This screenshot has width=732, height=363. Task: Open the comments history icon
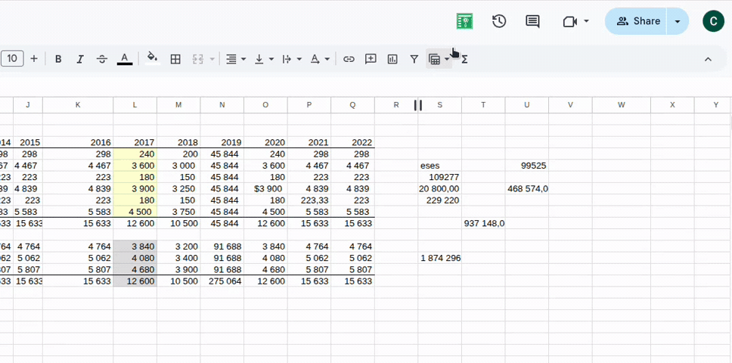(532, 21)
